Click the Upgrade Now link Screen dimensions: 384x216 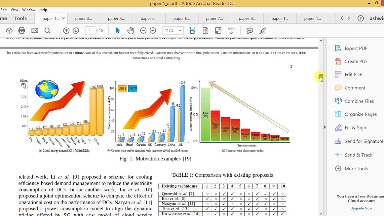click(x=361, y=208)
